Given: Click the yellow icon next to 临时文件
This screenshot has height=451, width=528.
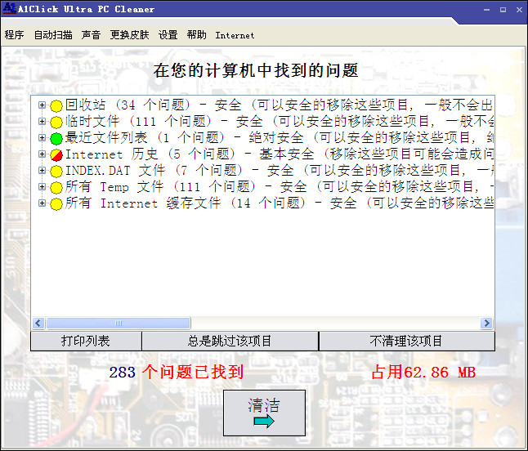Looking at the screenshot, I should [x=56, y=123].
